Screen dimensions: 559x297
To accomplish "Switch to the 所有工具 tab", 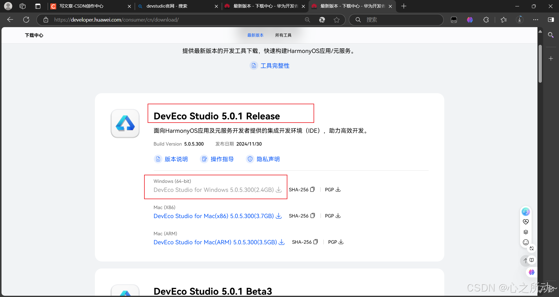I will pos(283,35).
